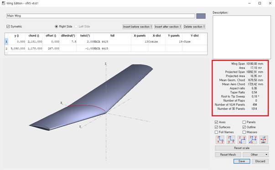Image resolution: width=275 pixels, height=170 pixels.
Task: Click the xflr5 app icon in title bar
Action: point(3,3)
